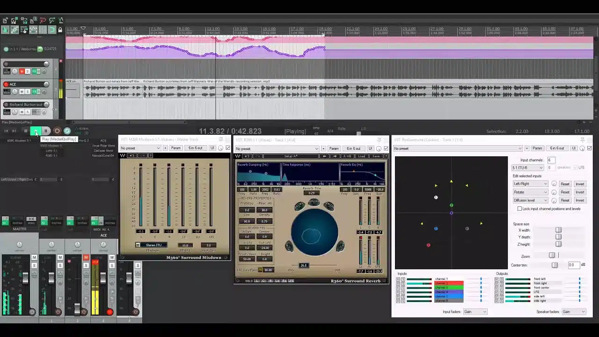Click the Mix LFE value 10.0 field
The height and width of the screenshot is (337, 599).
pyautogui.click(x=186, y=245)
